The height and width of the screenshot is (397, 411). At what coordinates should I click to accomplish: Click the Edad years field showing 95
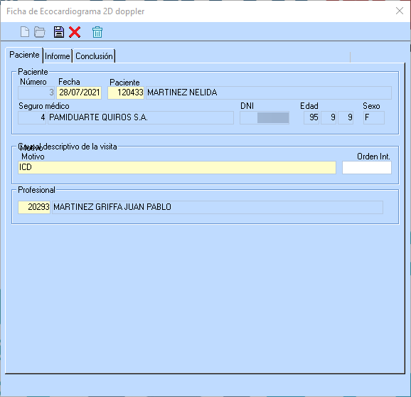(311, 117)
